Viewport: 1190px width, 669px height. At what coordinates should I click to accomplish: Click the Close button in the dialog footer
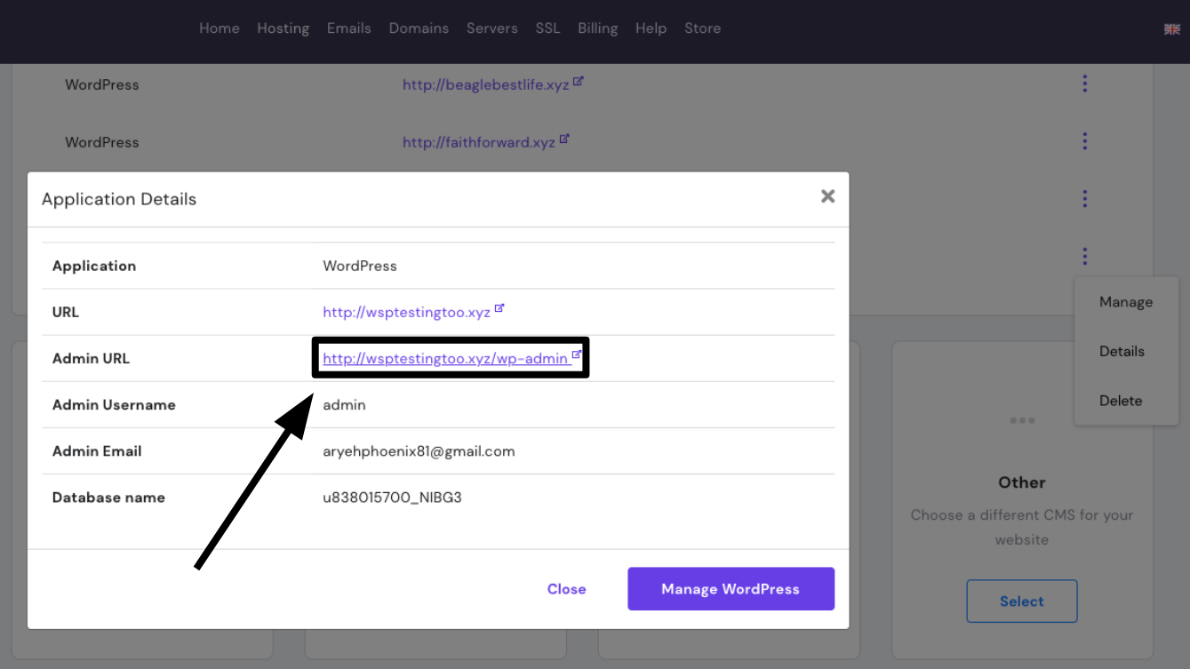tap(566, 589)
